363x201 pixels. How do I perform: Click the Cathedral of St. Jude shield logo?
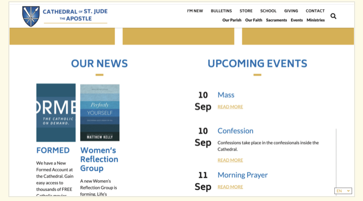tap(31, 16)
